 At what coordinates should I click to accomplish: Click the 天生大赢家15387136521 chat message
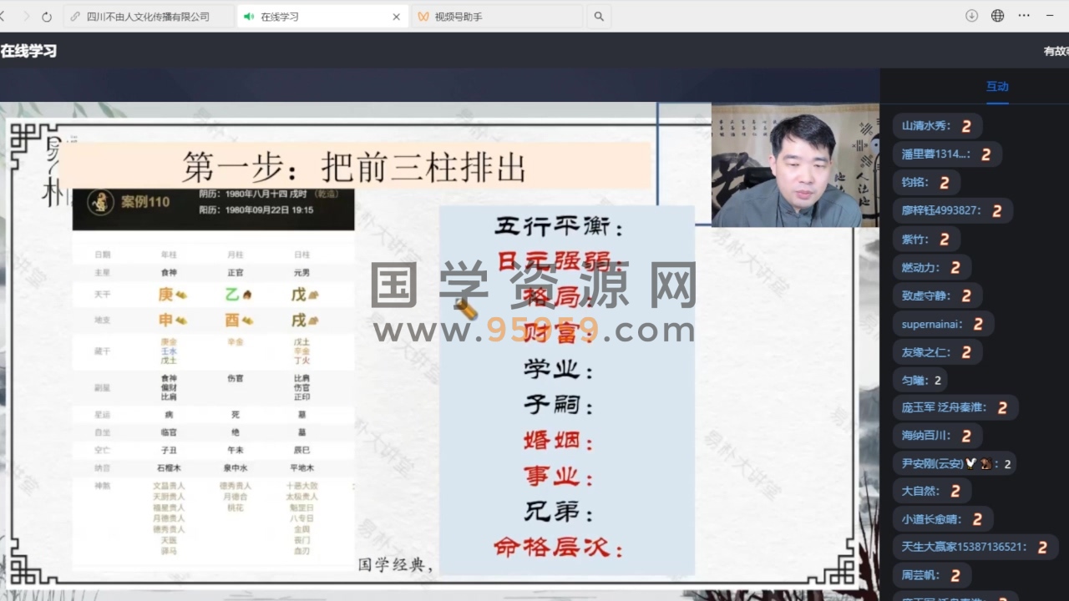click(974, 548)
